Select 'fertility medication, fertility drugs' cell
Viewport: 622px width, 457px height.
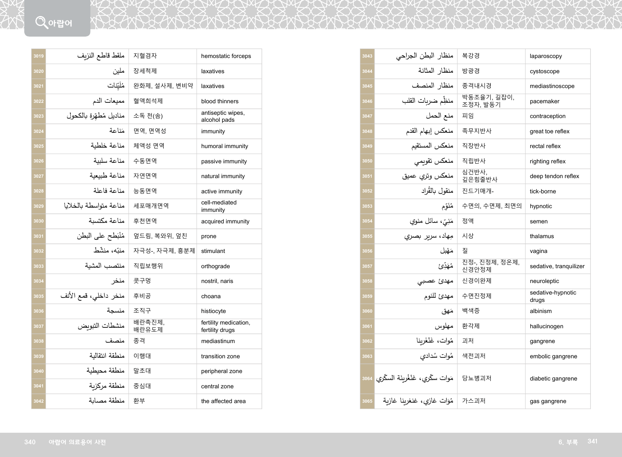[225, 326]
